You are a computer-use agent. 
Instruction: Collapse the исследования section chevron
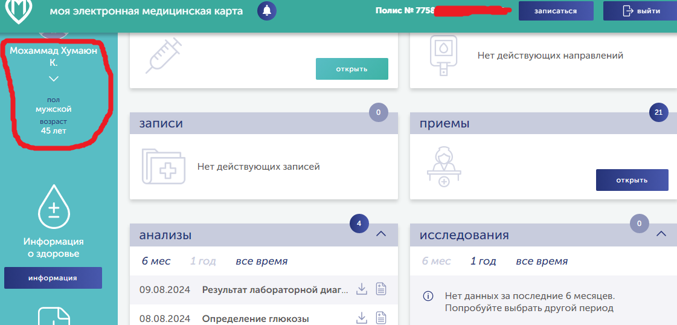point(661,234)
